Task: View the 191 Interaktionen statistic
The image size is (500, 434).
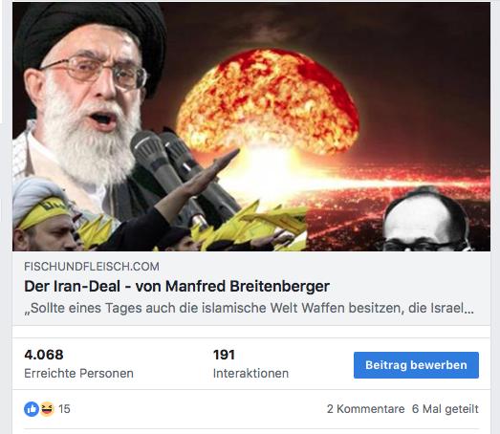Action: (250, 364)
